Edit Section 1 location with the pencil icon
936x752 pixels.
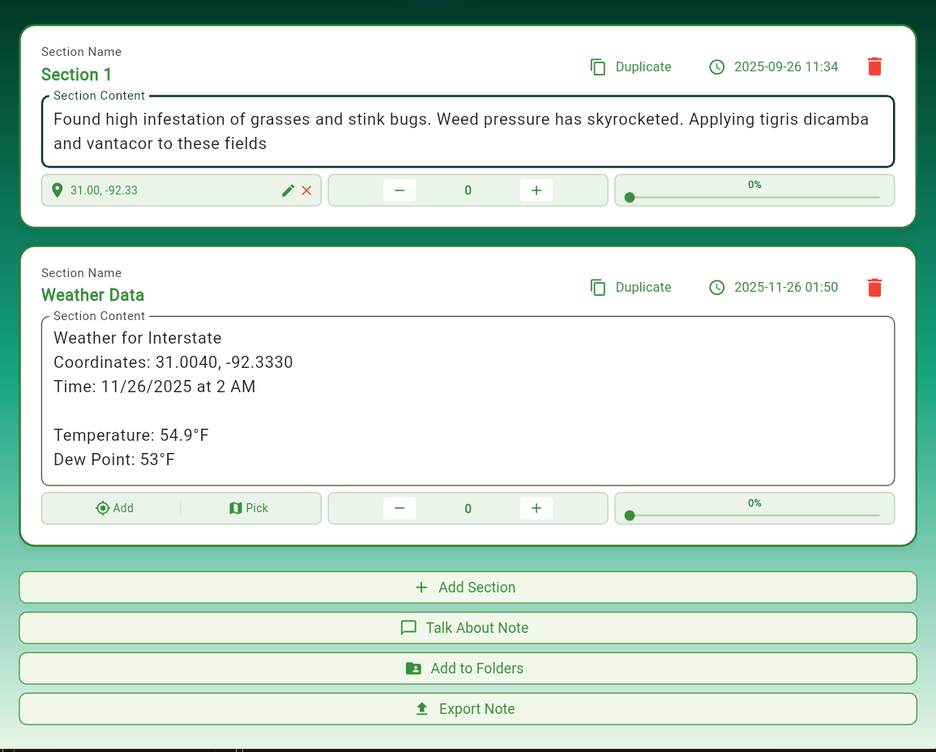tap(288, 190)
